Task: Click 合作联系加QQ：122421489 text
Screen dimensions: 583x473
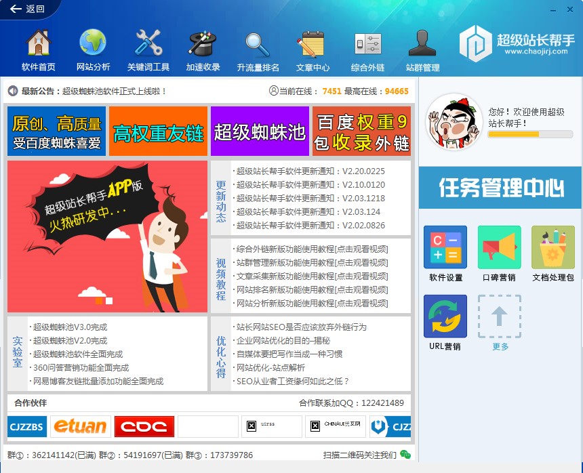Action: pos(351,403)
